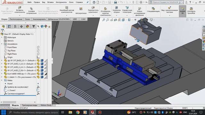Screen dimensions: 205x115
Task: Open the Bill of Materials (Спецификация) tool
Action: click(x=153, y=10)
